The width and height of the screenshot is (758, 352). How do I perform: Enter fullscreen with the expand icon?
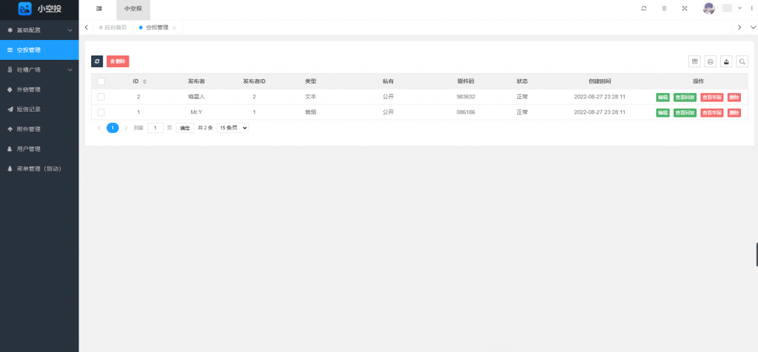[685, 8]
